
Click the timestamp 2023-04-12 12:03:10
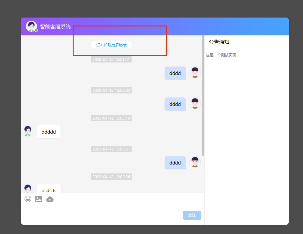point(111,118)
